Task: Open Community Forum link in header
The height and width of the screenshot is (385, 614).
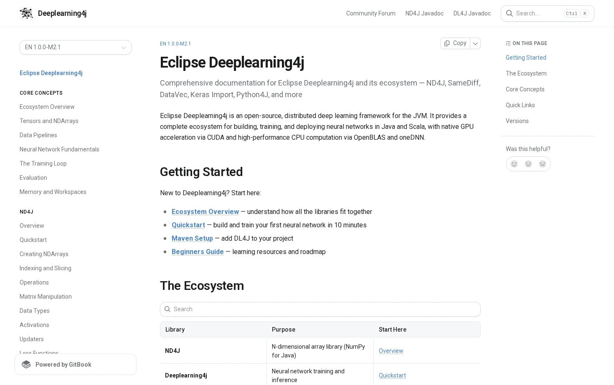Action: [371, 13]
